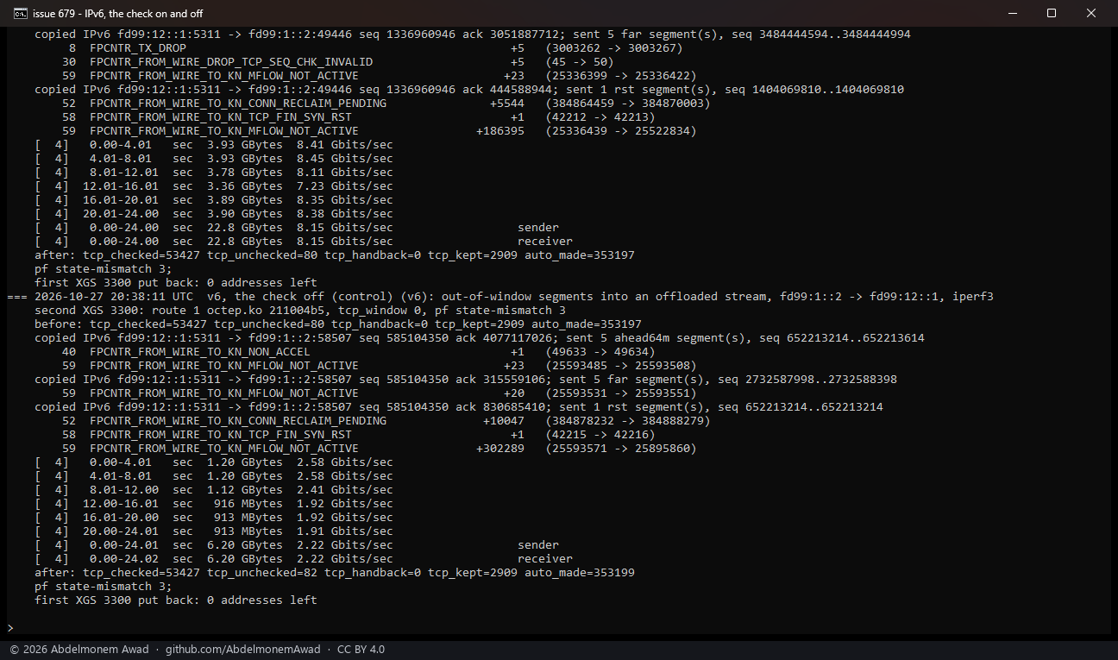This screenshot has height=660, width=1118.
Task: Close the issue 679 console window
Action: coord(1091,13)
